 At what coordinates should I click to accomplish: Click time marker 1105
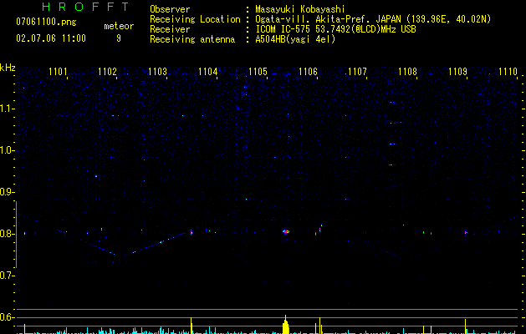(258, 72)
